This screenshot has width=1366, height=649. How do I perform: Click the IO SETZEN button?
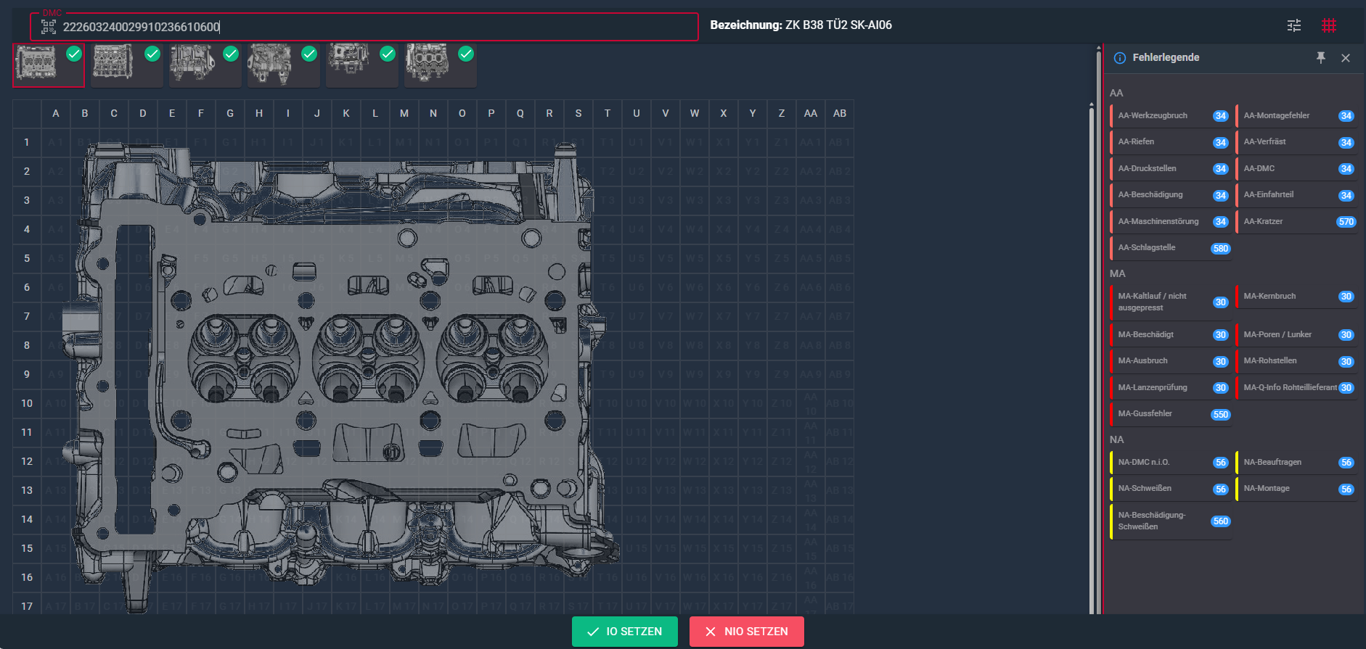[x=625, y=632]
